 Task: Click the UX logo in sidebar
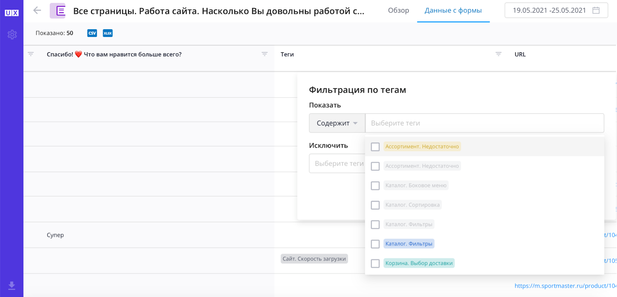tap(12, 13)
